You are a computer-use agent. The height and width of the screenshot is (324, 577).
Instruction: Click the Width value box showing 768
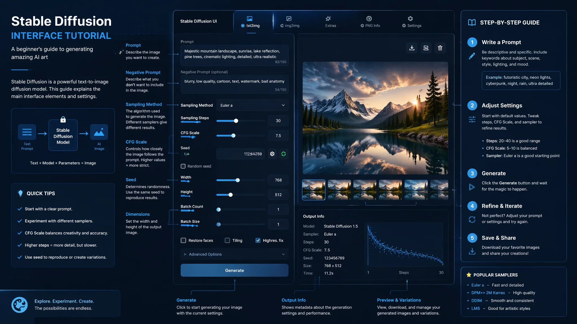click(278, 180)
